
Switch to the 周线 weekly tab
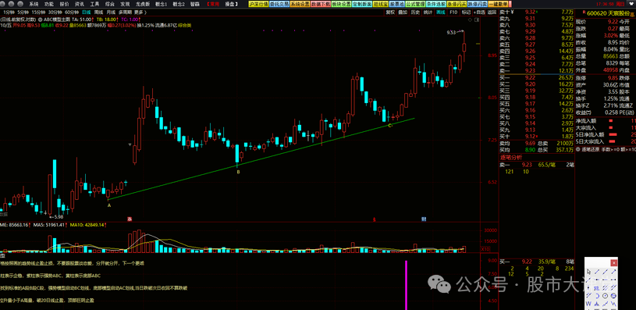pyautogui.click(x=98, y=12)
